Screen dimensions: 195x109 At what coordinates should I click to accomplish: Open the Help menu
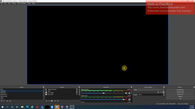coord(33,3)
